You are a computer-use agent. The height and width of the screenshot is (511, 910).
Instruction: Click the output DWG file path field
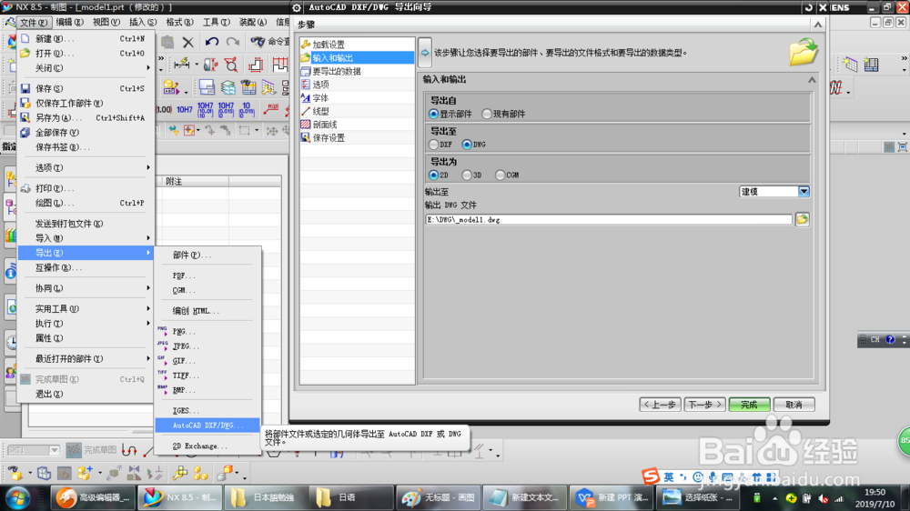[x=608, y=220]
